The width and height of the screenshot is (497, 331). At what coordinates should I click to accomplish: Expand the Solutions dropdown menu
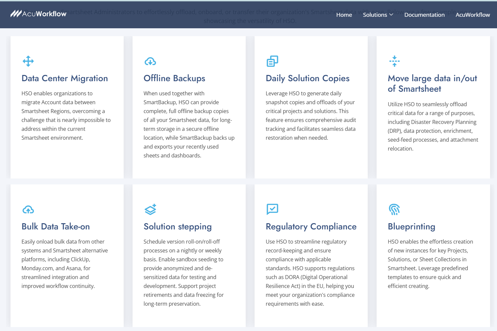click(x=378, y=15)
